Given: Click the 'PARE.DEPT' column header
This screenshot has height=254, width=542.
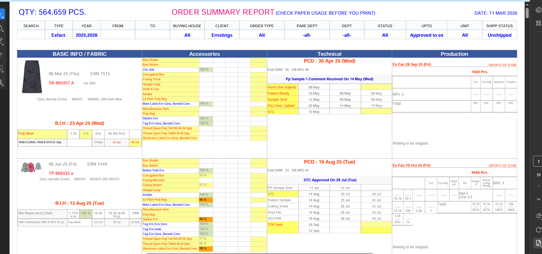Looking at the screenshot, I should click(307, 26).
